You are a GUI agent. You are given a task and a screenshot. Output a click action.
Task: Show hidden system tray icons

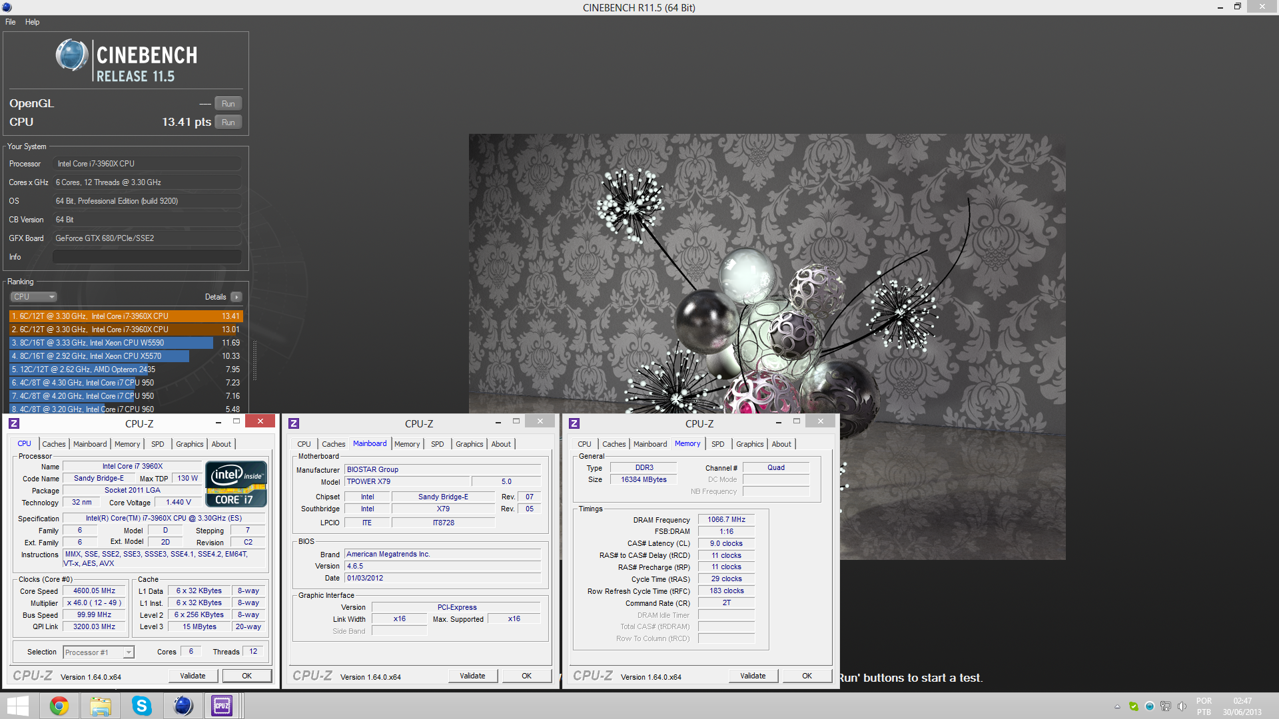[1117, 706]
